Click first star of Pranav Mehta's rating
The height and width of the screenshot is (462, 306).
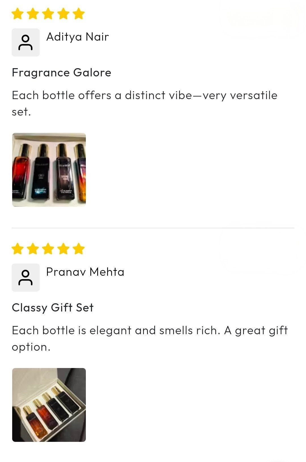tap(18, 249)
